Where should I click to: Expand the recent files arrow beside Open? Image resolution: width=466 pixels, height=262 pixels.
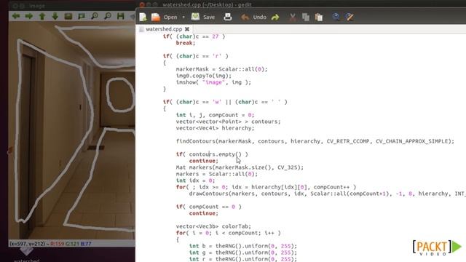[183, 17]
